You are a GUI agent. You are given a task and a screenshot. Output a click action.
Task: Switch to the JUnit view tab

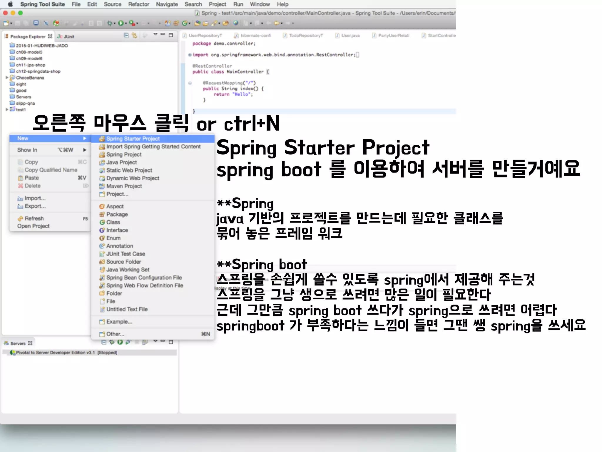[66, 36]
